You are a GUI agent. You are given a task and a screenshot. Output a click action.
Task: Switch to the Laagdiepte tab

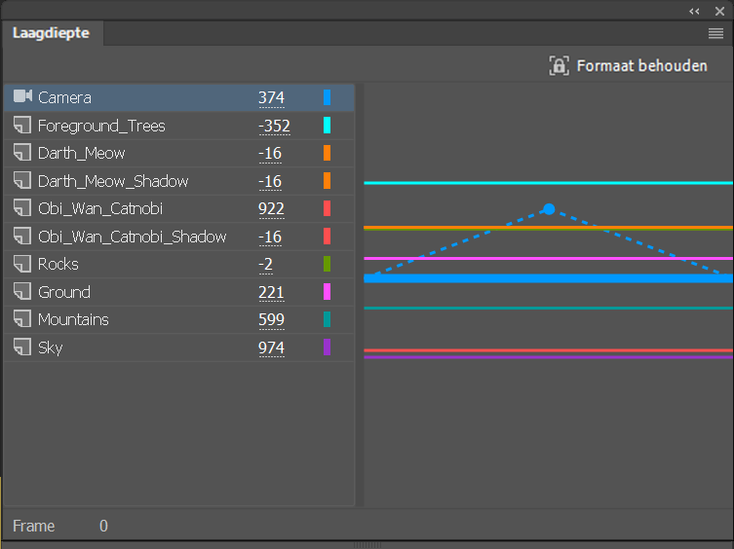point(51,33)
